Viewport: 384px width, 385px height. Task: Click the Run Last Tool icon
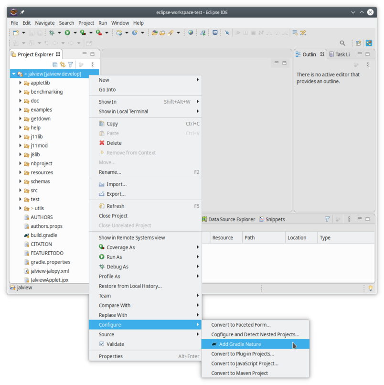[x=99, y=32]
